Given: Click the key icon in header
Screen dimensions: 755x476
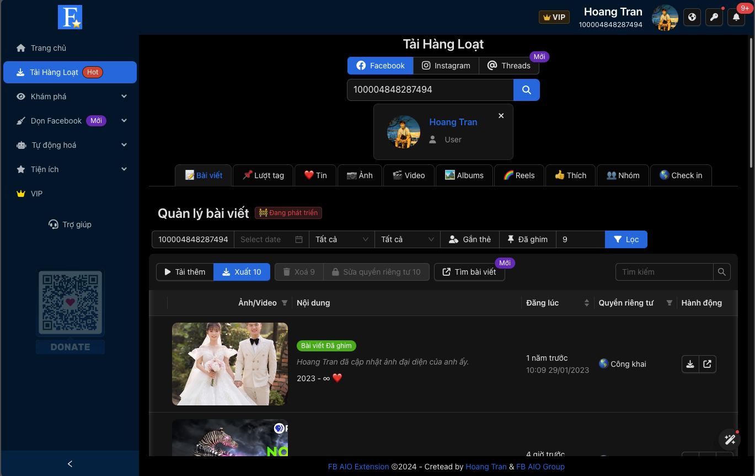Looking at the screenshot, I should coord(714,17).
